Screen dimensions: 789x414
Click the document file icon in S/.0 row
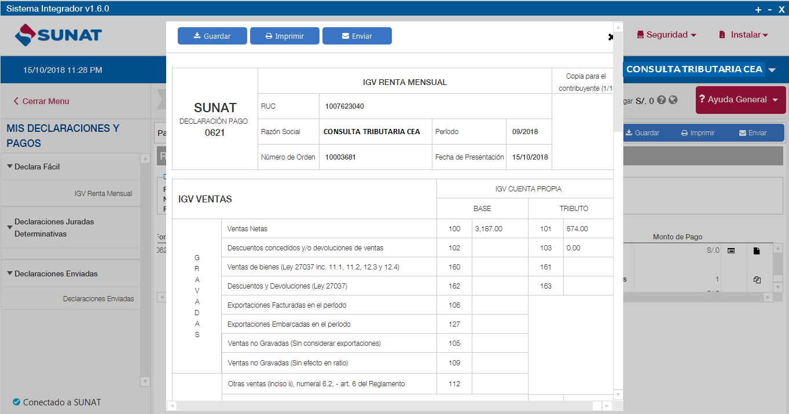[757, 251]
